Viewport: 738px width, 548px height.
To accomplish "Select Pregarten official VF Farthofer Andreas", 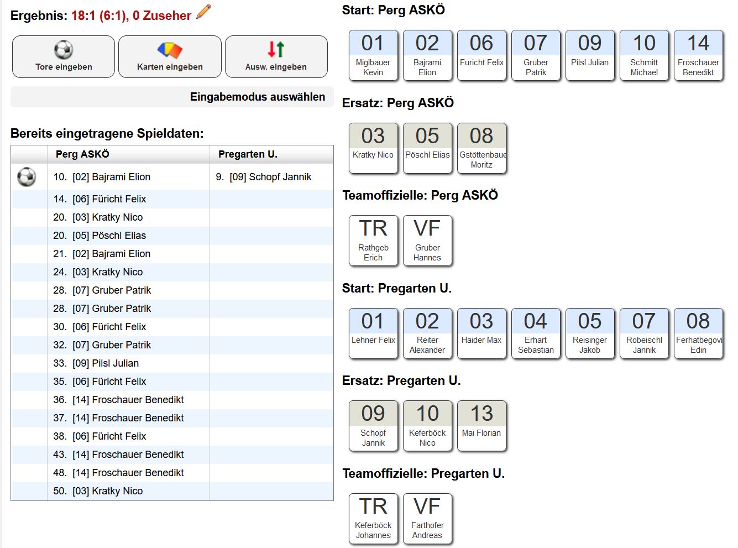I will [427, 519].
